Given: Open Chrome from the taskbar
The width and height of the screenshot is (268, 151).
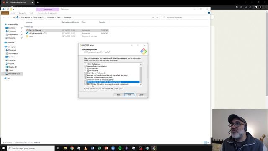Looking at the screenshot, I should pos(72,148).
